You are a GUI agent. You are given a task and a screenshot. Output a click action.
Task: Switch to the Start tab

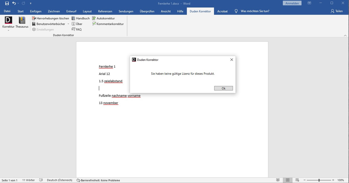[20, 11]
